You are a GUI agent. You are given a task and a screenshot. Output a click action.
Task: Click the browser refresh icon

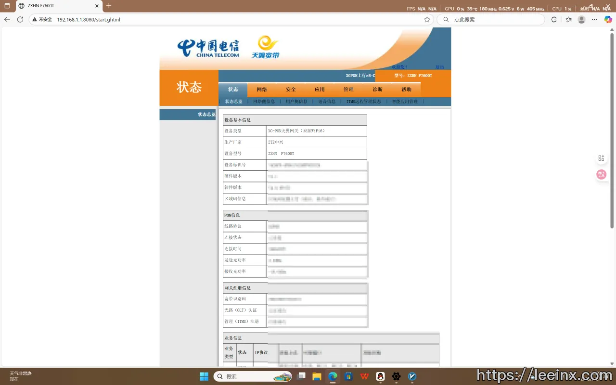(x=20, y=20)
